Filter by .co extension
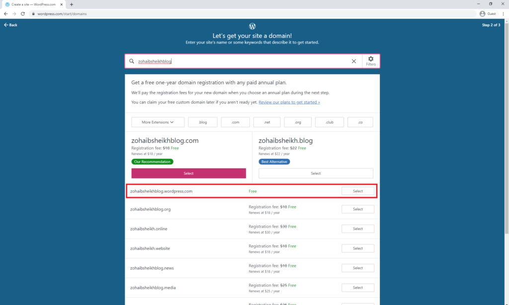 pyautogui.click(x=360, y=122)
